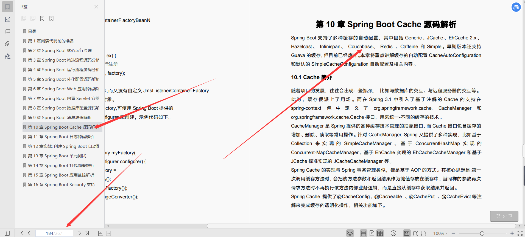
Task: Open bookmark 第 7 章 内置 Servlet 容器
Action: tap(63, 98)
